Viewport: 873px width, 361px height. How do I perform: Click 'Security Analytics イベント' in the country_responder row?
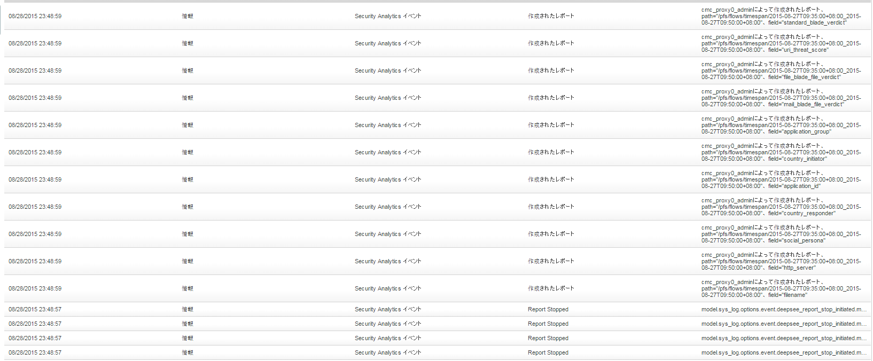pyautogui.click(x=388, y=207)
